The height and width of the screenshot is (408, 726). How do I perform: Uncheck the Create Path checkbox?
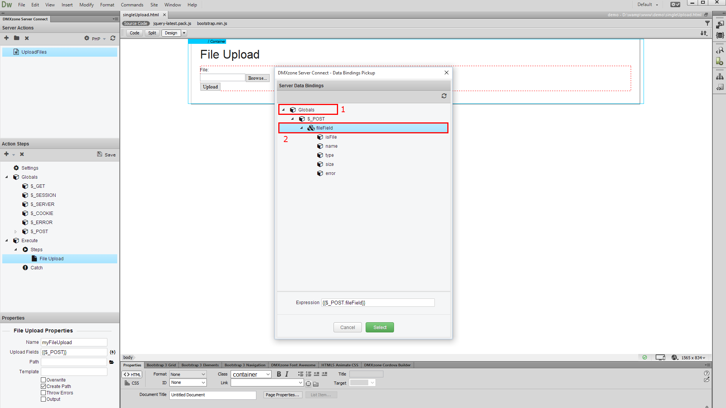[x=43, y=386]
